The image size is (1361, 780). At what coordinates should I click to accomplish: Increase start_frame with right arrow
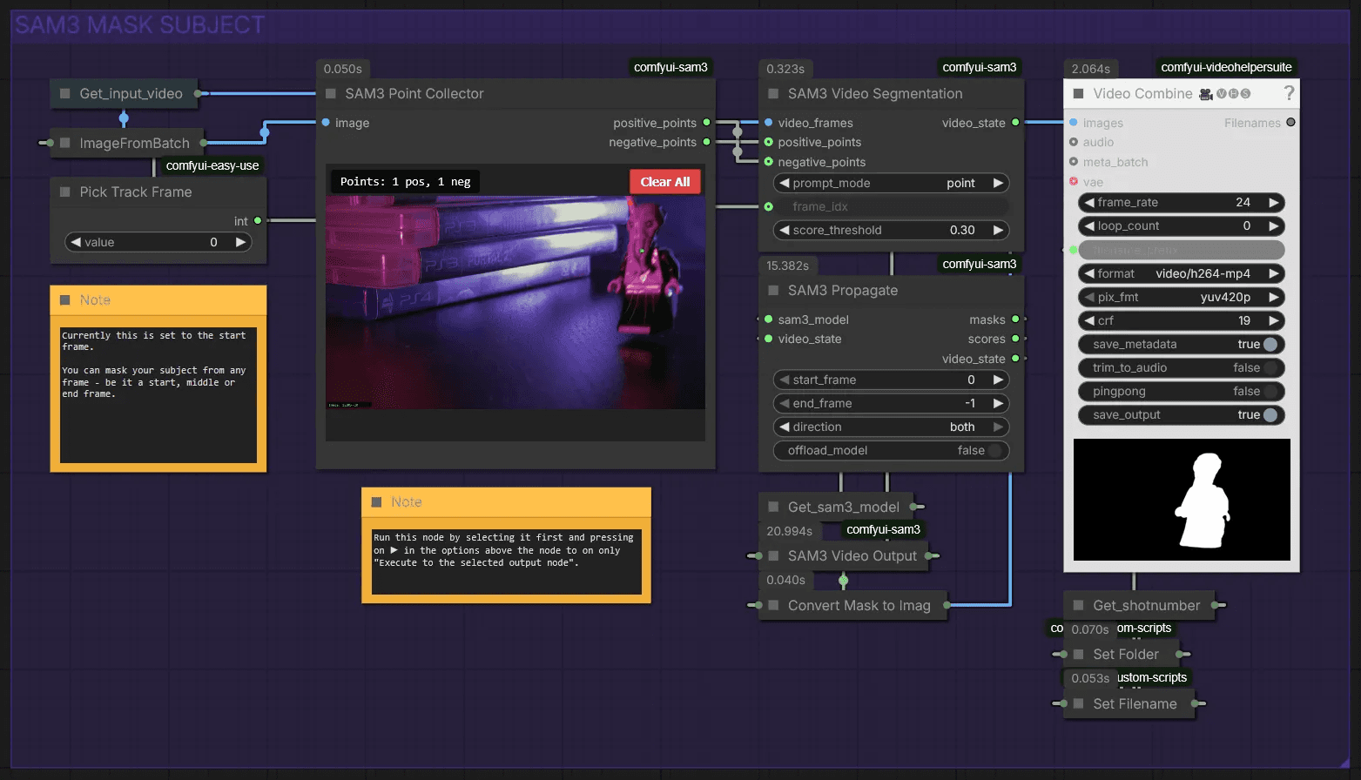click(998, 380)
